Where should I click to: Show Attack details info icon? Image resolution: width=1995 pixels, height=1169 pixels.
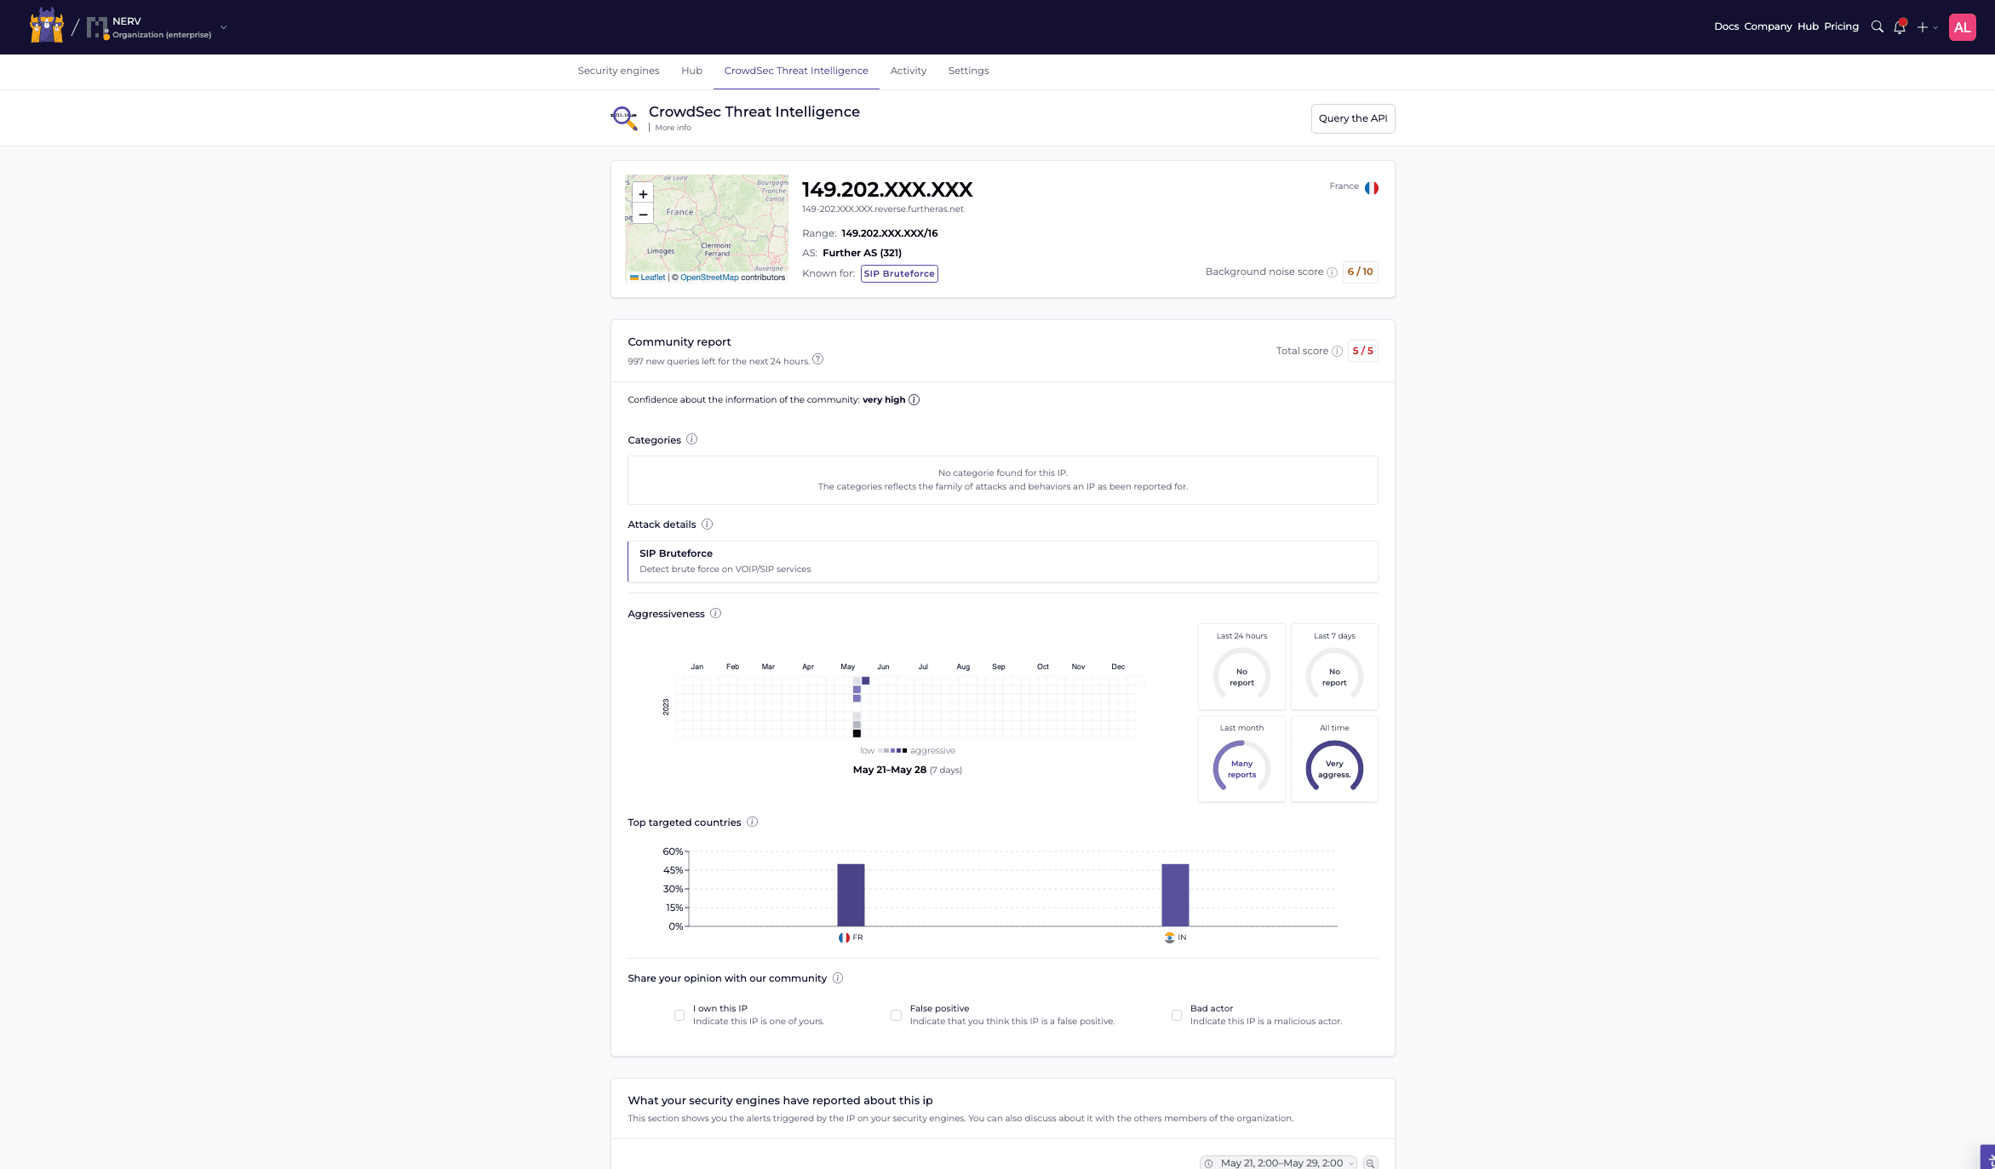pyautogui.click(x=707, y=524)
